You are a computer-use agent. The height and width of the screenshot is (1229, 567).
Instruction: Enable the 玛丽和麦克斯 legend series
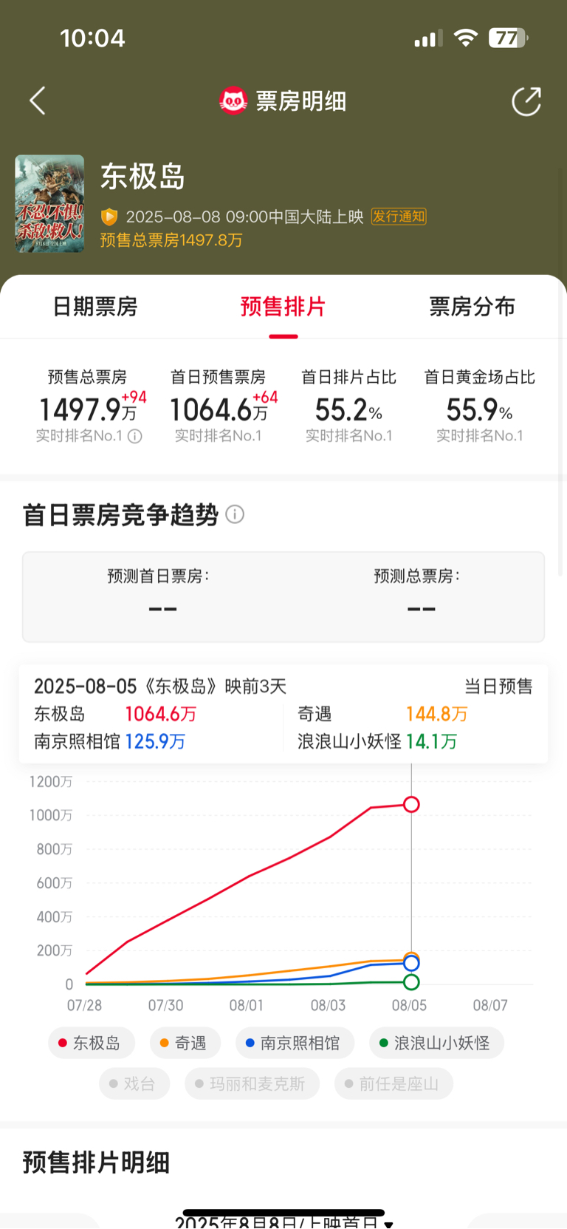click(252, 1084)
